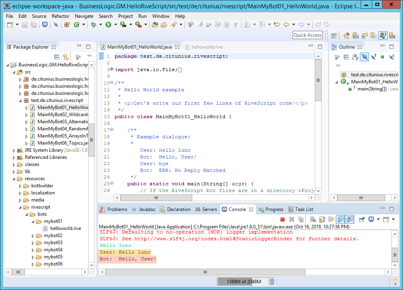The image size is (403, 290).
Task: Terminate the running console process
Action: click(x=282, y=219)
